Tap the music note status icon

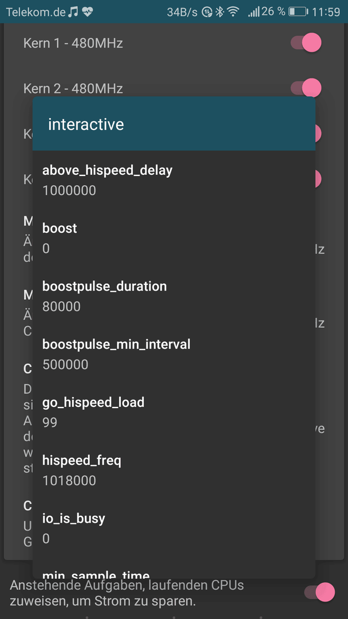click(x=73, y=12)
